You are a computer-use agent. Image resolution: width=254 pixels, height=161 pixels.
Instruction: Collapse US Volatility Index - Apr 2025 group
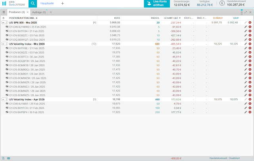coord(3,99)
